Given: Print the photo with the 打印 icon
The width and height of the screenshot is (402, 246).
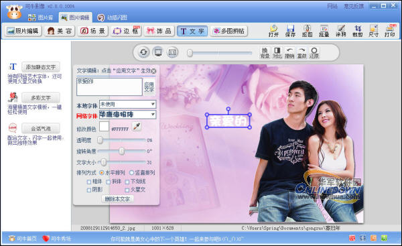Looking at the screenshot, I should pos(390,31).
